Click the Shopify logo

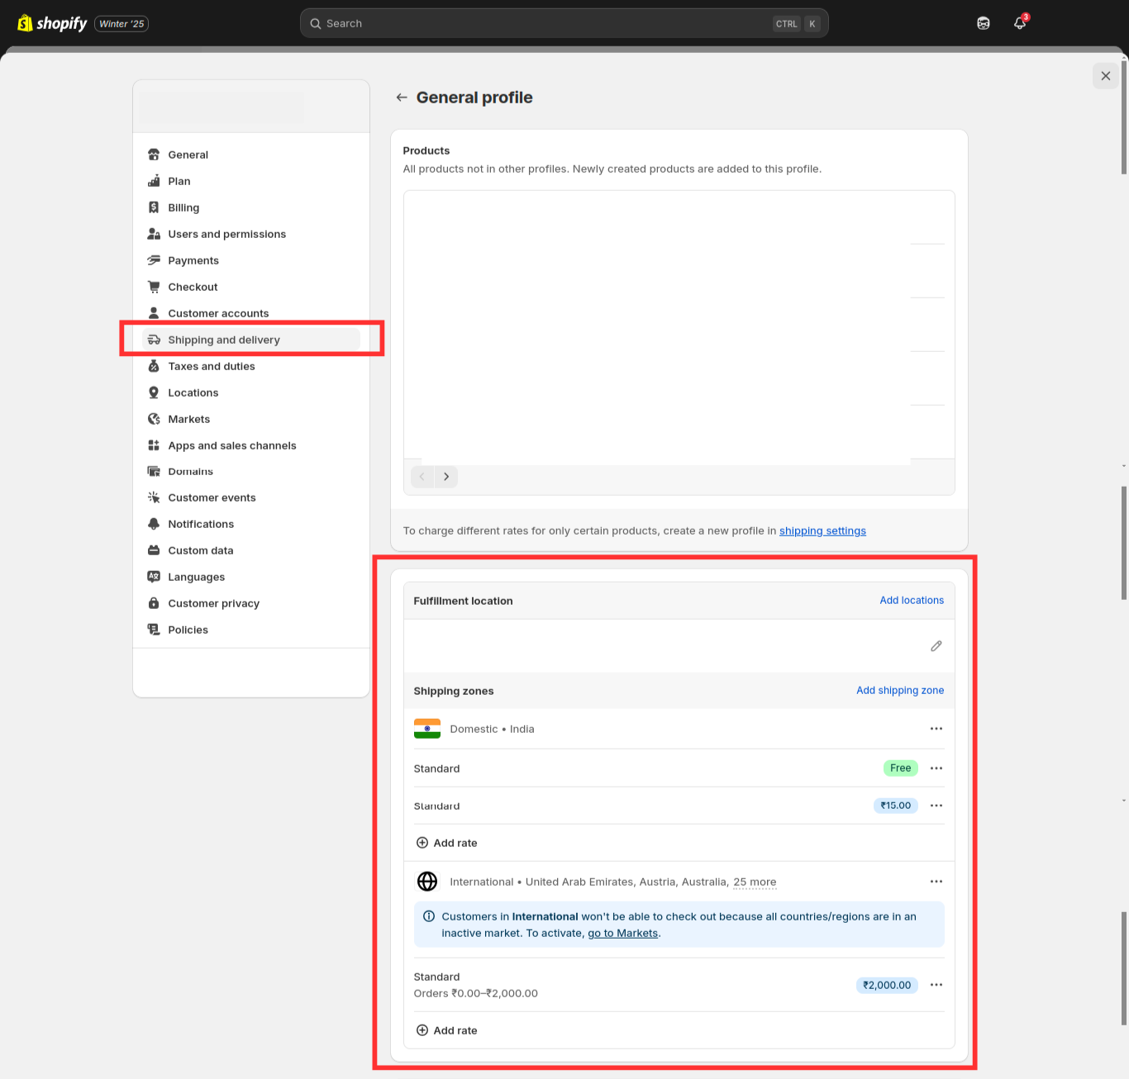52,24
